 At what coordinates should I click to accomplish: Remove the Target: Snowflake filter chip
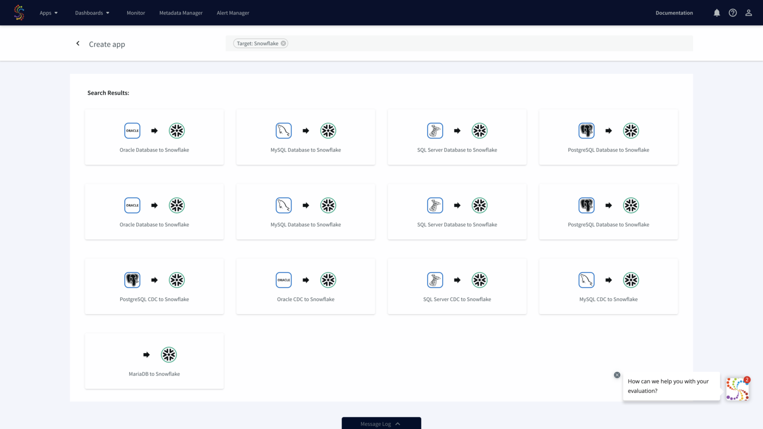point(284,43)
